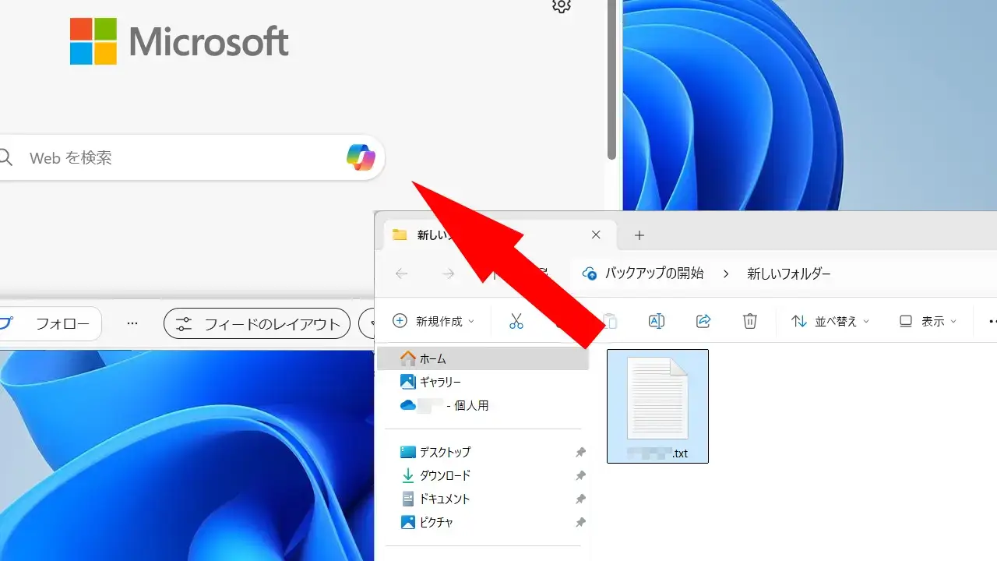Click the フィードのレイアウト button
Viewport: 997px width, 561px height.
(x=259, y=324)
